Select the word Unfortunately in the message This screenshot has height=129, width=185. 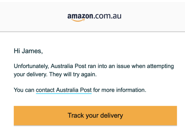(32, 66)
